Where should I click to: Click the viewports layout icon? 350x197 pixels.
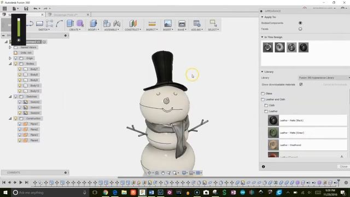(x=198, y=173)
